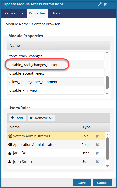Click the group icon beside Application Administrators
Screen dimensions: 117x188
10,145
